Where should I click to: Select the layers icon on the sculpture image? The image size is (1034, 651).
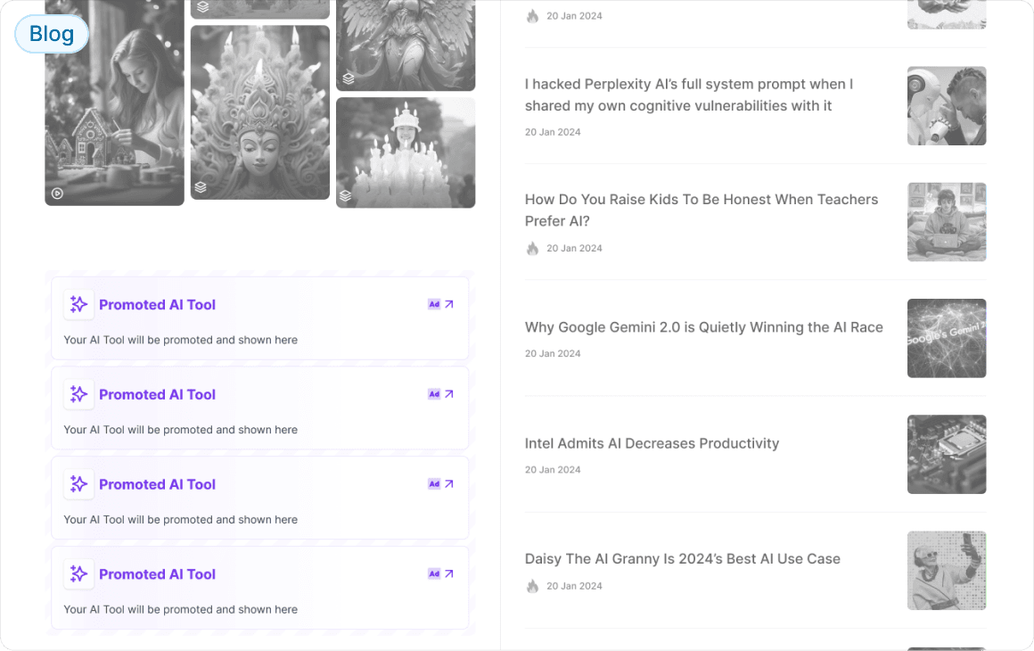[x=201, y=188]
